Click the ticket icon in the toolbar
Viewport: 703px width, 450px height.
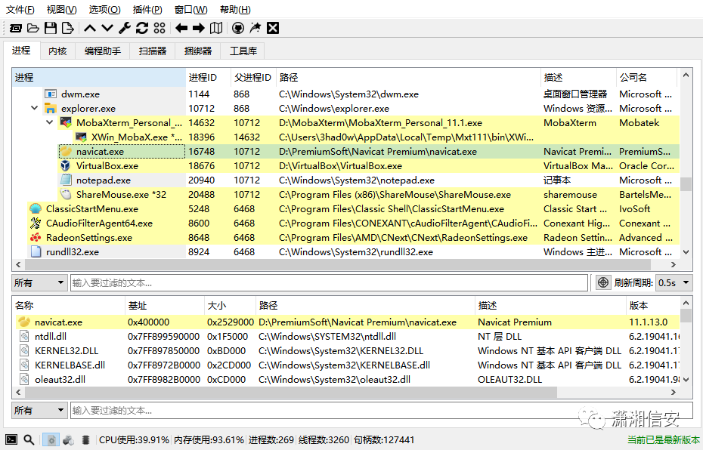[x=16, y=28]
